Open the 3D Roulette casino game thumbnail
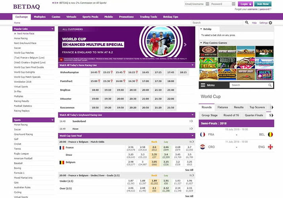The image size is (283, 198). (208, 51)
